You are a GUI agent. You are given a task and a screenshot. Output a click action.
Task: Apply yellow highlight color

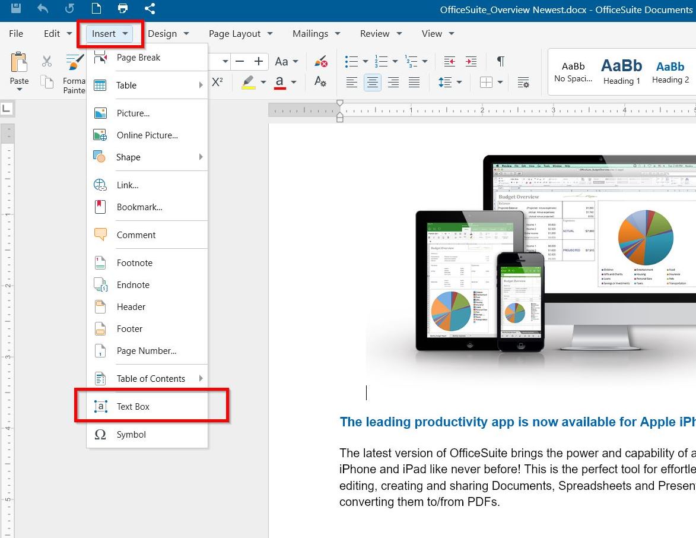[248, 82]
